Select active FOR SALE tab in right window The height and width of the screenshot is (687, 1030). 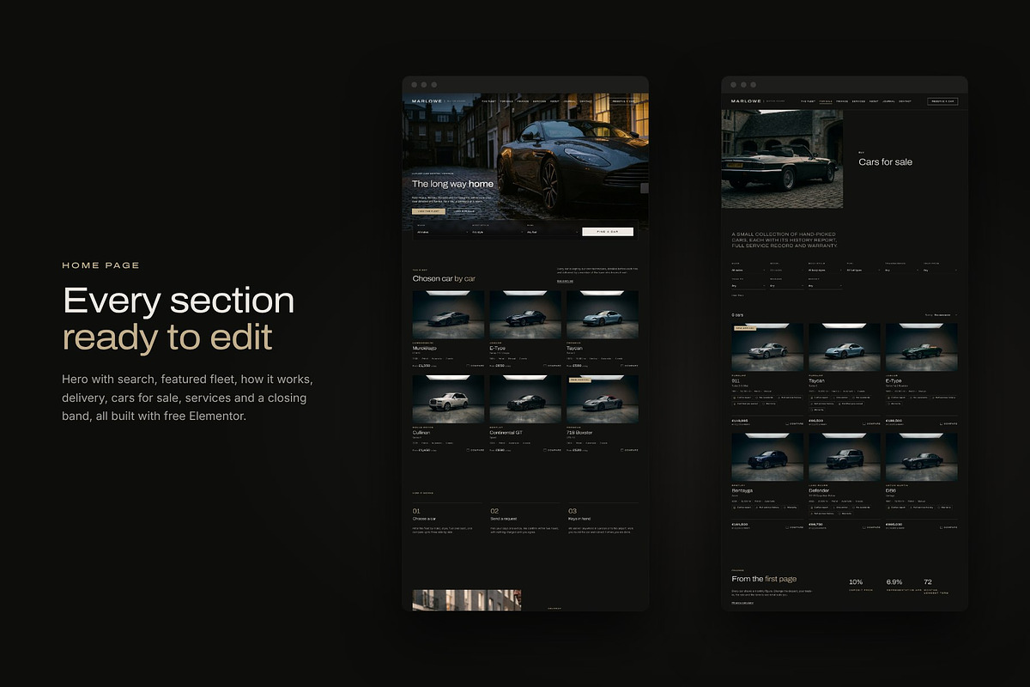click(826, 101)
